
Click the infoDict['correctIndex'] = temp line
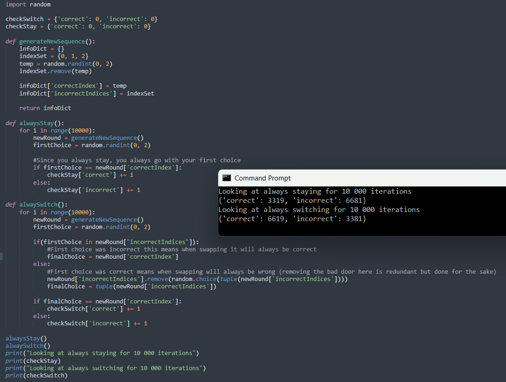pyautogui.click(x=73, y=86)
